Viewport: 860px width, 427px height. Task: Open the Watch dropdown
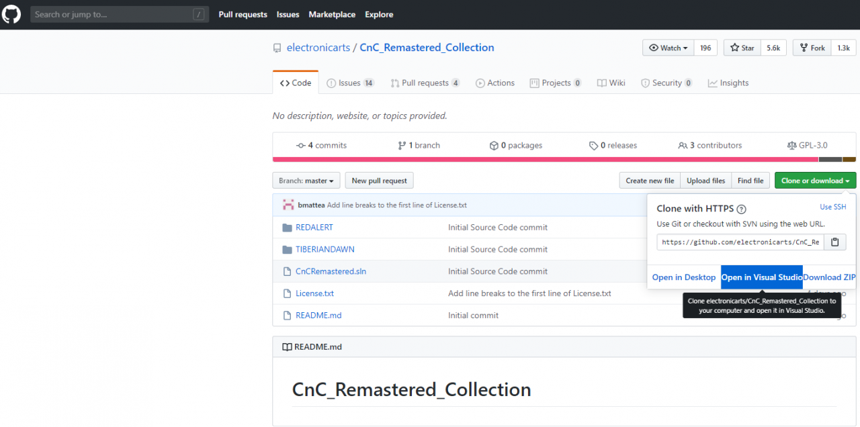click(669, 48)
